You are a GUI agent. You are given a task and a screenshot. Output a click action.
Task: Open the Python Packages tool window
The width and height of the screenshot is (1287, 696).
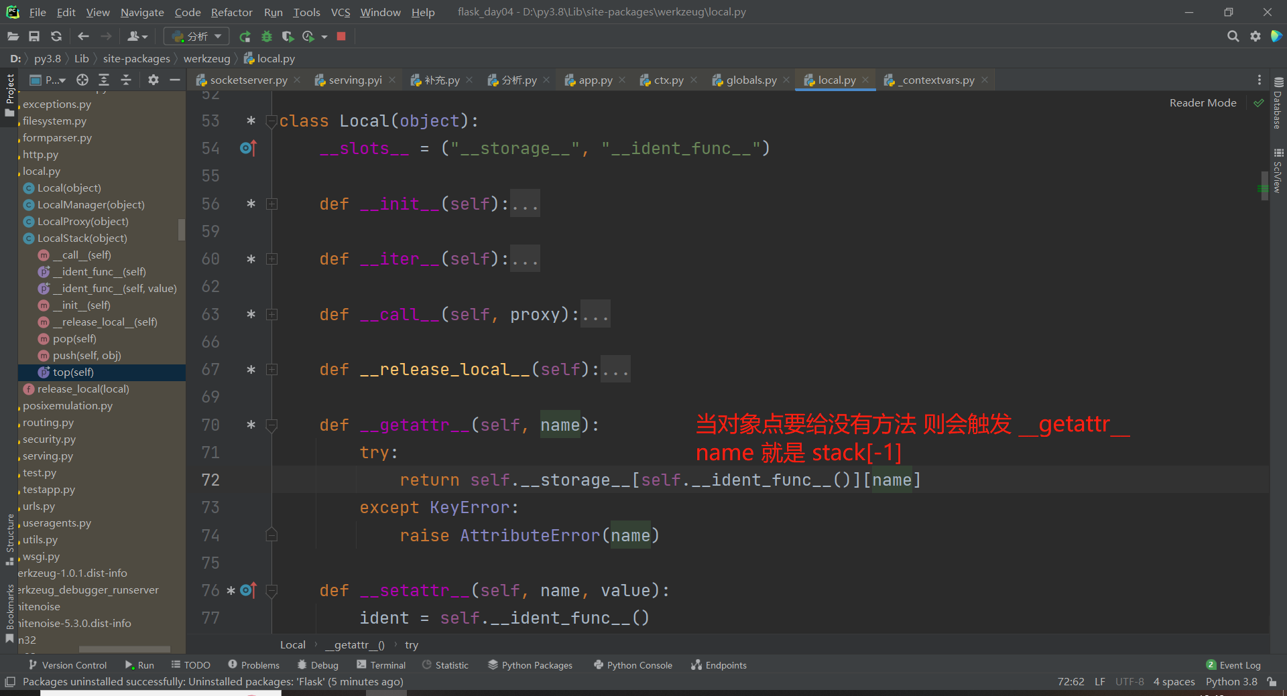click(530, 665)
